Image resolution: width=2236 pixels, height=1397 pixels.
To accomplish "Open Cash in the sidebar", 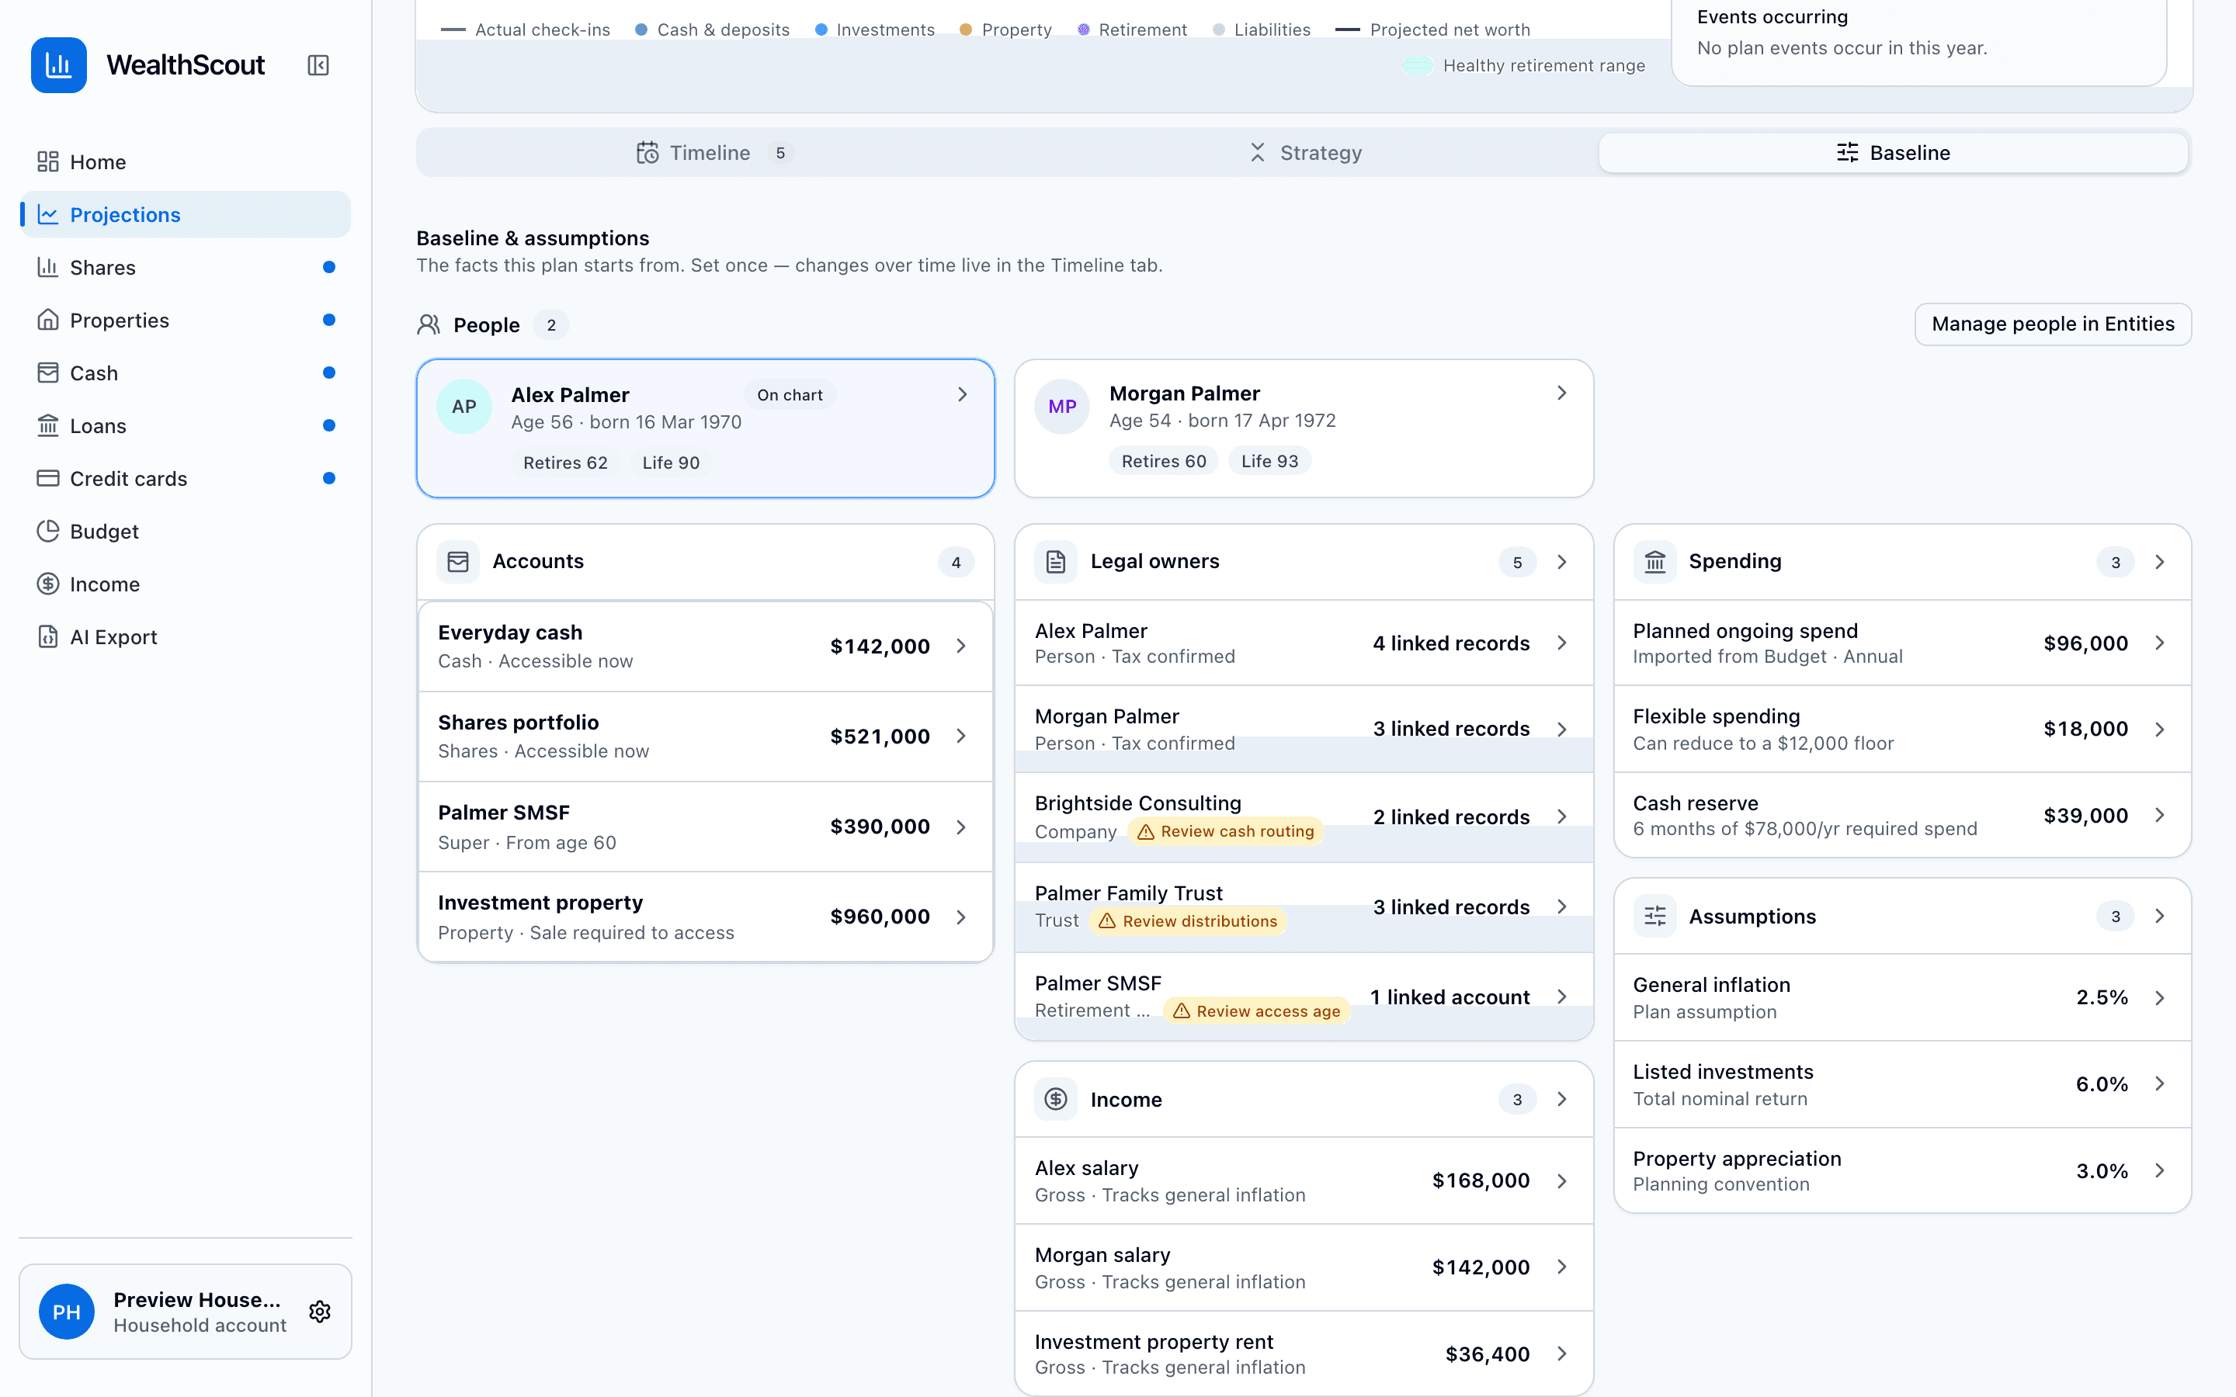I will [x=185, y=373].
